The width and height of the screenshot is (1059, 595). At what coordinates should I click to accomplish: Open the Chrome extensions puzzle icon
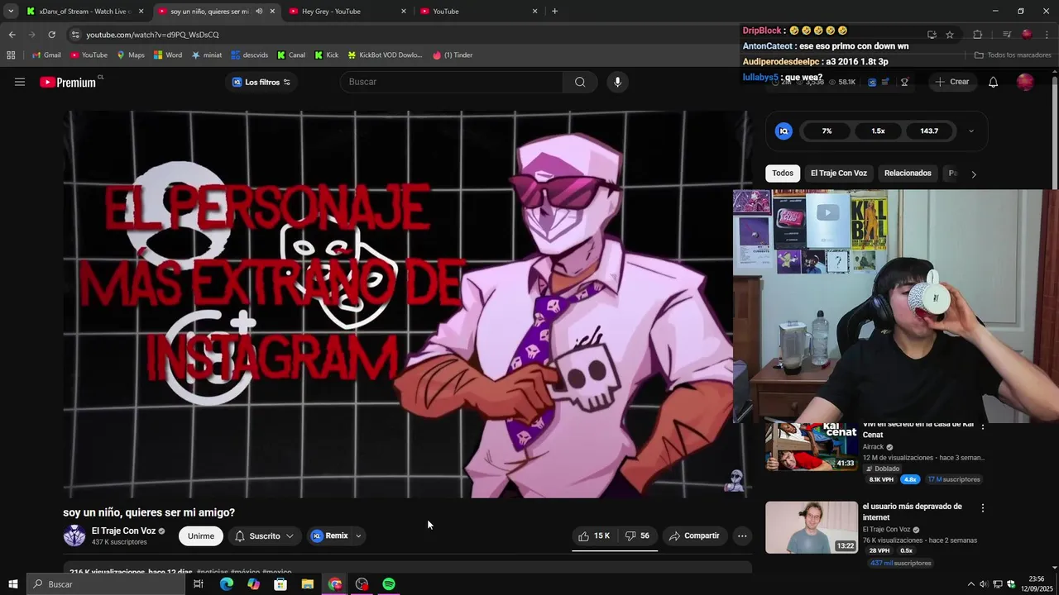click(977, 35)
